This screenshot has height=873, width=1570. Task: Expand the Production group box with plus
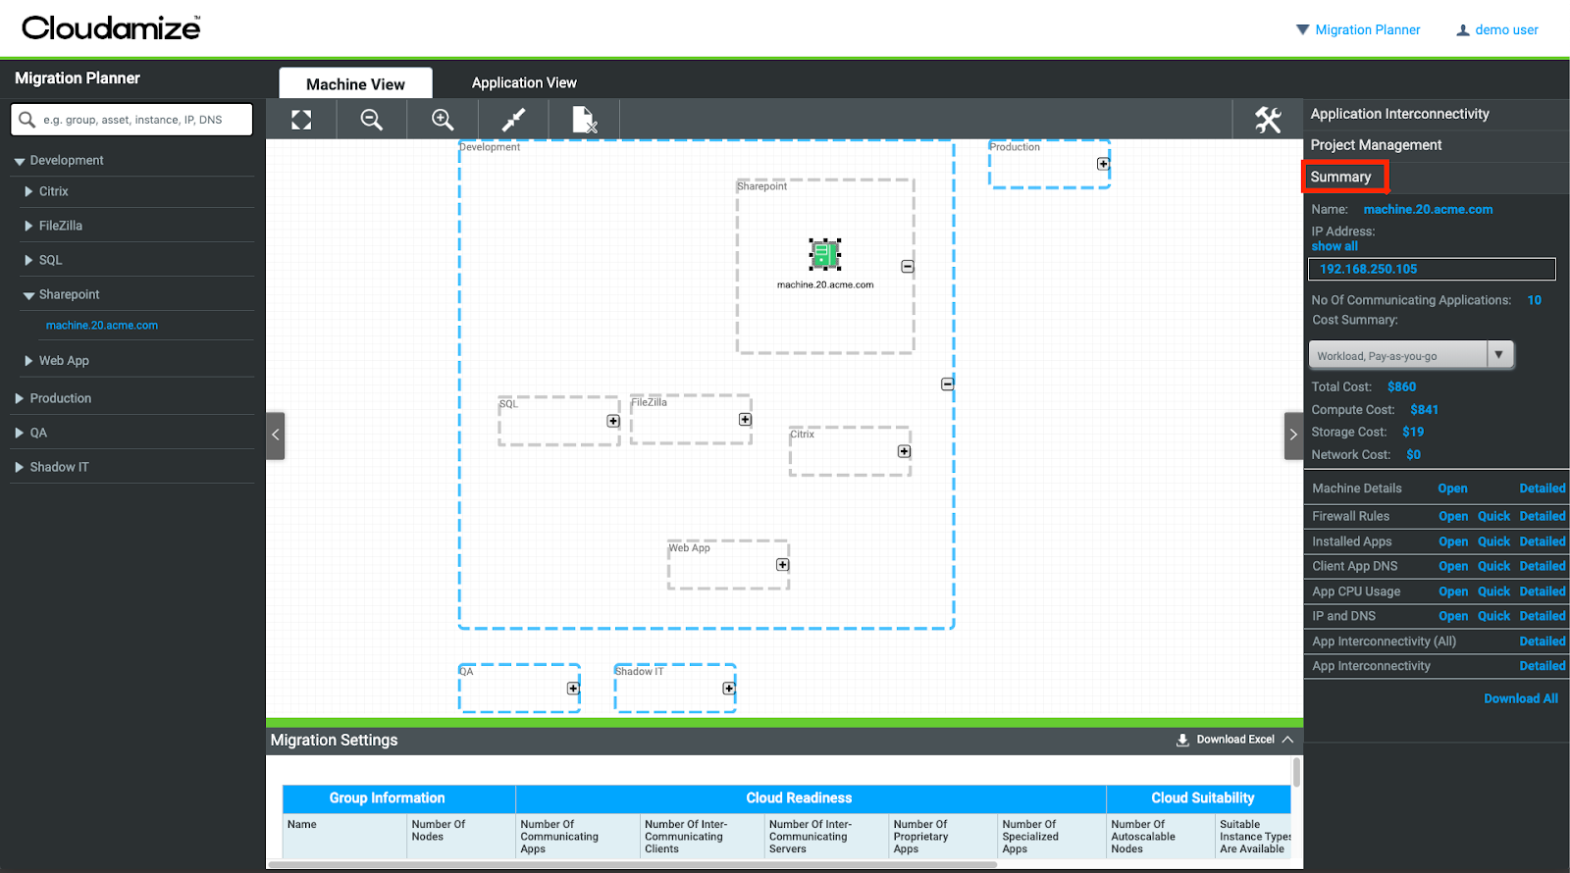click(1103, 164)
